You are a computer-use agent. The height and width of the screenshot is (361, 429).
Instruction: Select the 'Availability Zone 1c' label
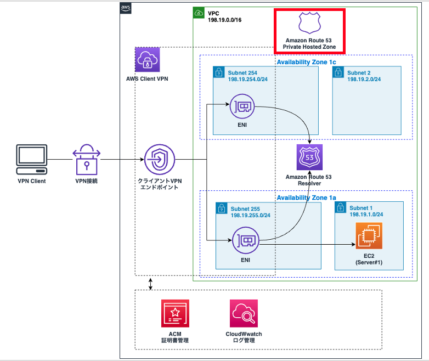[307, 62]
